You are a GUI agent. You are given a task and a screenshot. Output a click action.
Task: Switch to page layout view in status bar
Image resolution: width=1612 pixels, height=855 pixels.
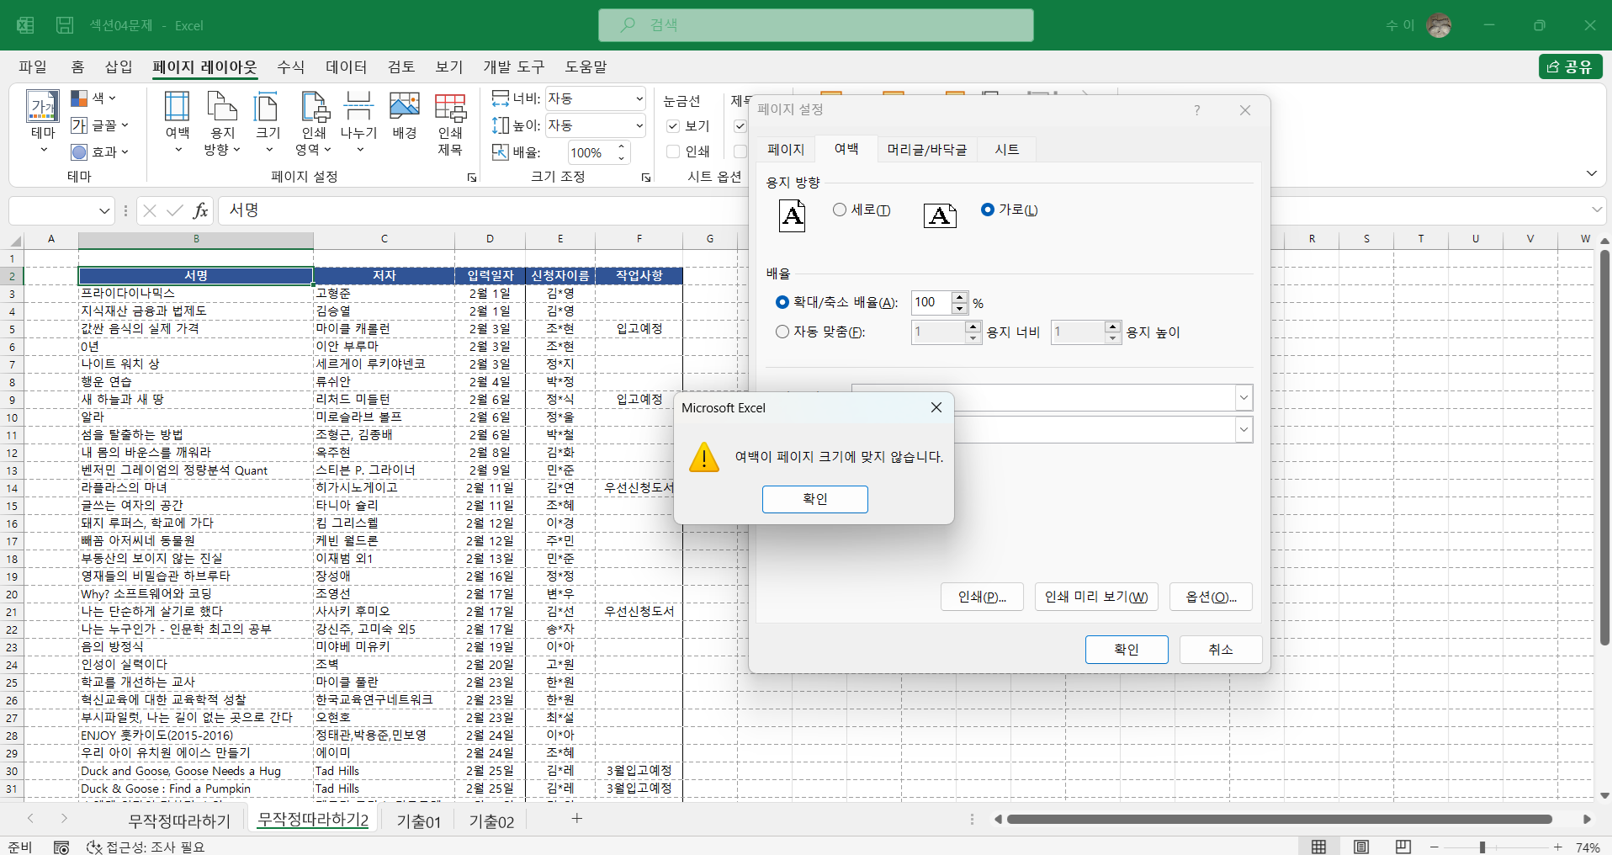[1361, 847]
